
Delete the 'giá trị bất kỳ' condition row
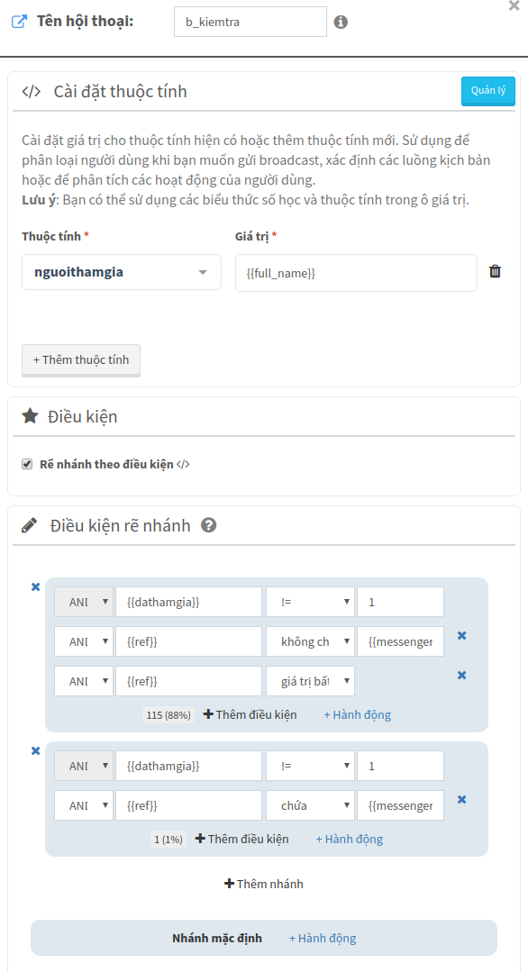[x=461, y=675]
